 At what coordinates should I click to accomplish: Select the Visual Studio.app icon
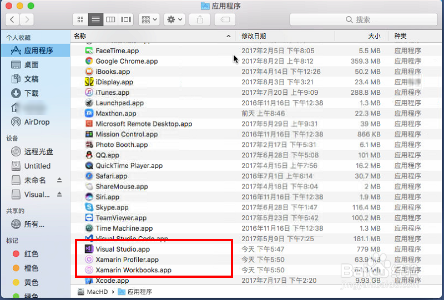pyautogui.click(x=89, y=249)
